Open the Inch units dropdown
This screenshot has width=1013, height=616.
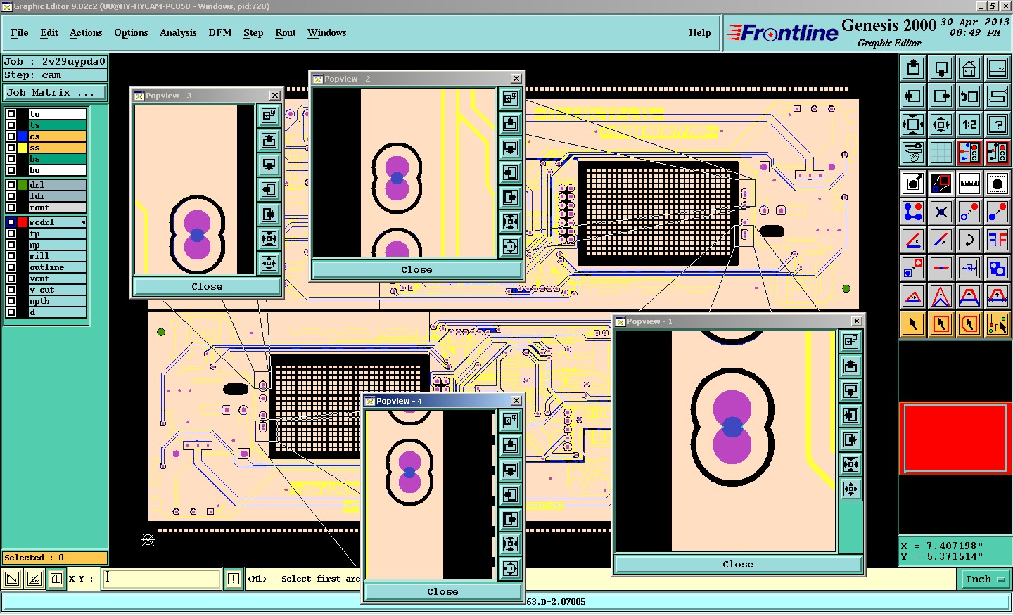click(x=986, y=579)
